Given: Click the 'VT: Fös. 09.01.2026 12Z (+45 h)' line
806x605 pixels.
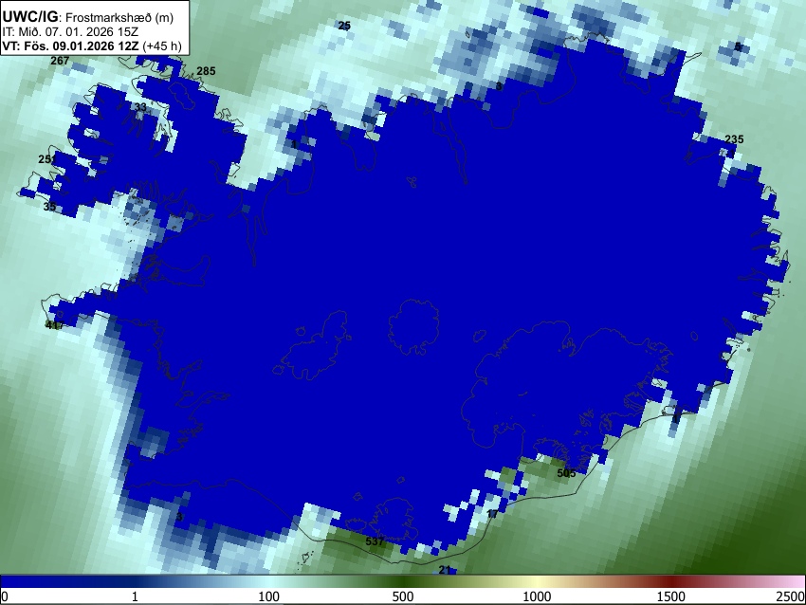Looking at the screenshot, I should (92, 46).
